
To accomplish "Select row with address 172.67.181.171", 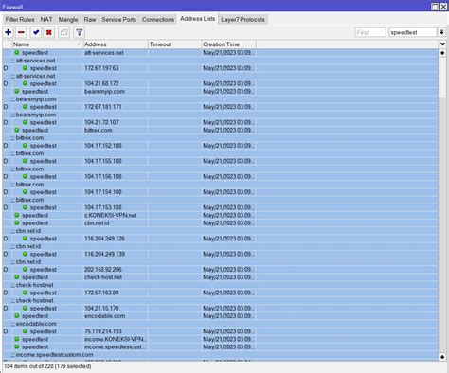I will coord(220,107).
